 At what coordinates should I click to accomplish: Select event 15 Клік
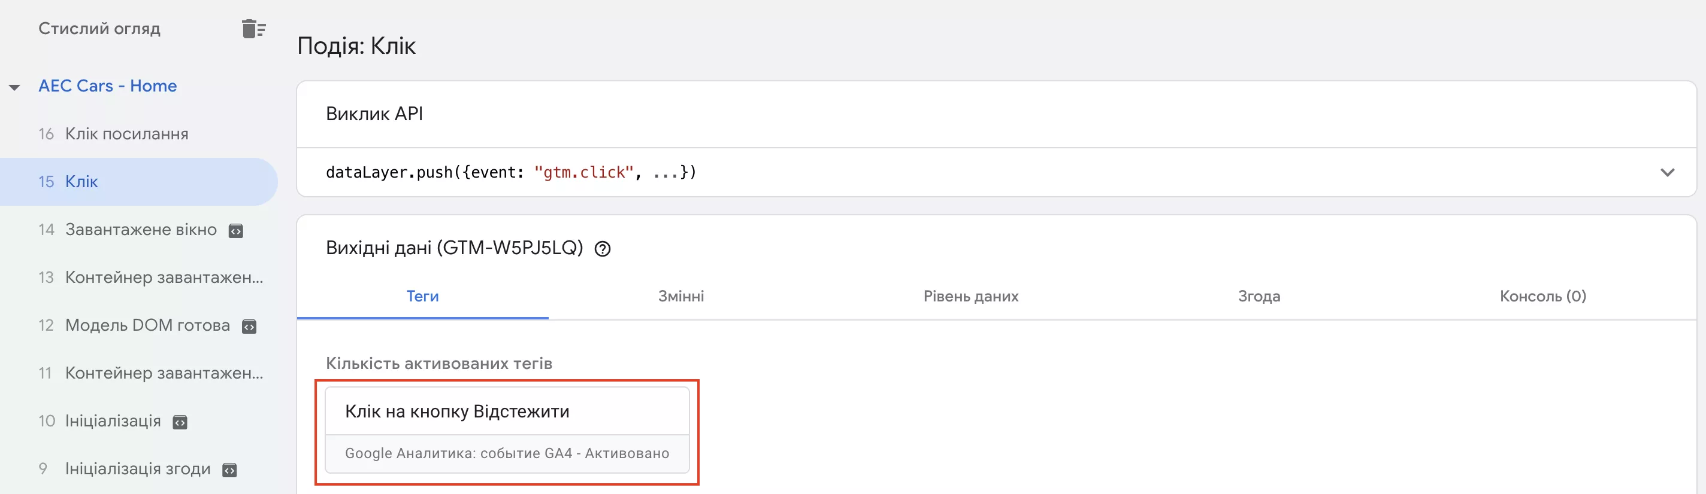pos(139,182)
